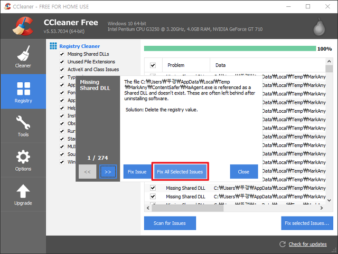
Task: Open the Check for updates link
Action: 307,244
